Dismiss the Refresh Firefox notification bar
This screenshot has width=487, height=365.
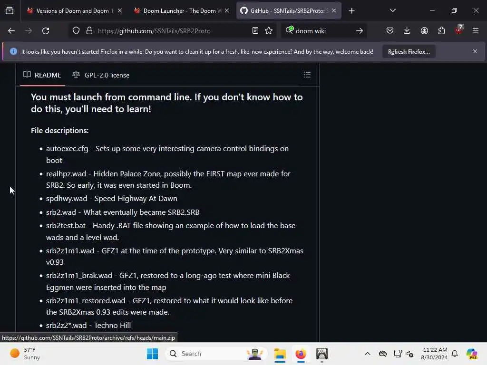(475, 51)
